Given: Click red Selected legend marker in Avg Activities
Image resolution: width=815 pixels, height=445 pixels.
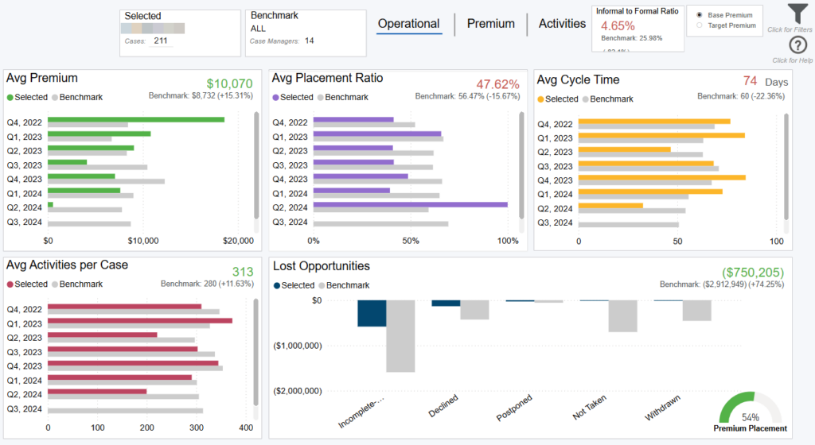Looking at the screenshot, I should tap(10, 284).
